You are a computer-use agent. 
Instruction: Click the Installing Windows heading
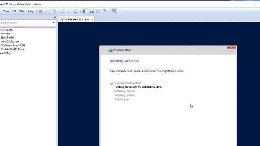(124, 61)
